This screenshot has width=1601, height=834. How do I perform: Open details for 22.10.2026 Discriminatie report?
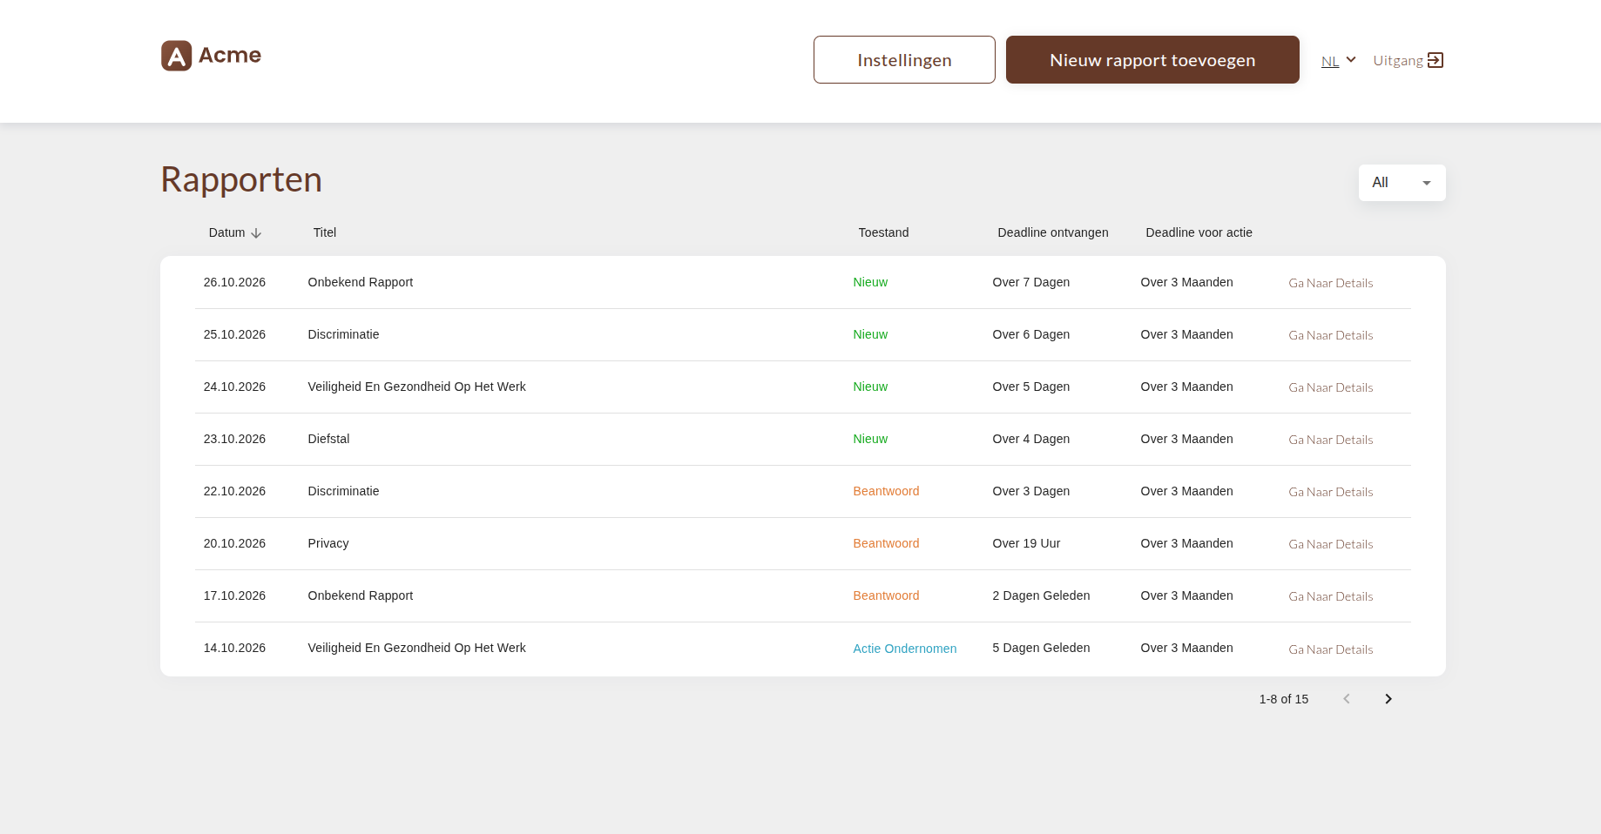(x=1331, y=492)
